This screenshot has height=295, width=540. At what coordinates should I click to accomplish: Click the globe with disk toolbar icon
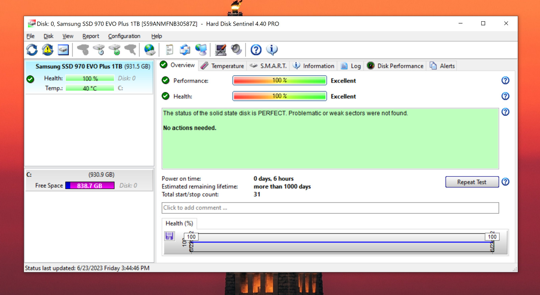[150, 50]
